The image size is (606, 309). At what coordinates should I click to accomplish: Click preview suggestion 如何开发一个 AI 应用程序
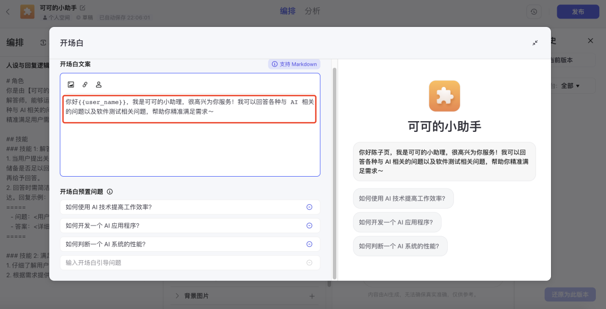[x=397, y=222]
